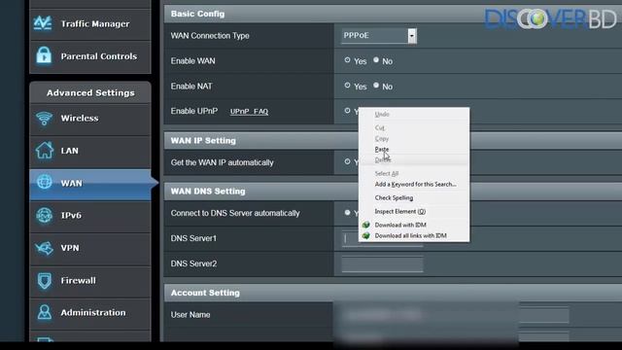Image resolution: width=622 pixels, height=350 pixels.
Task: Open the Administration settings page
Action: tap(90, 313)
